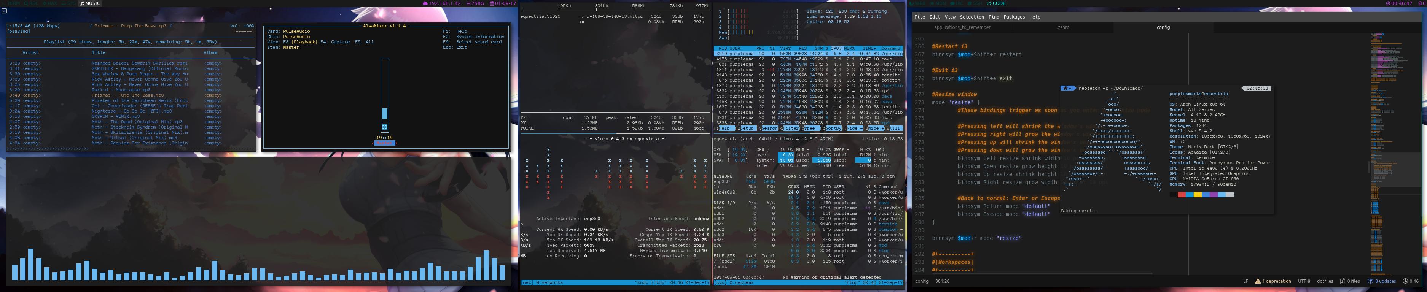Switch to the CODE workspace

[995, 3]
